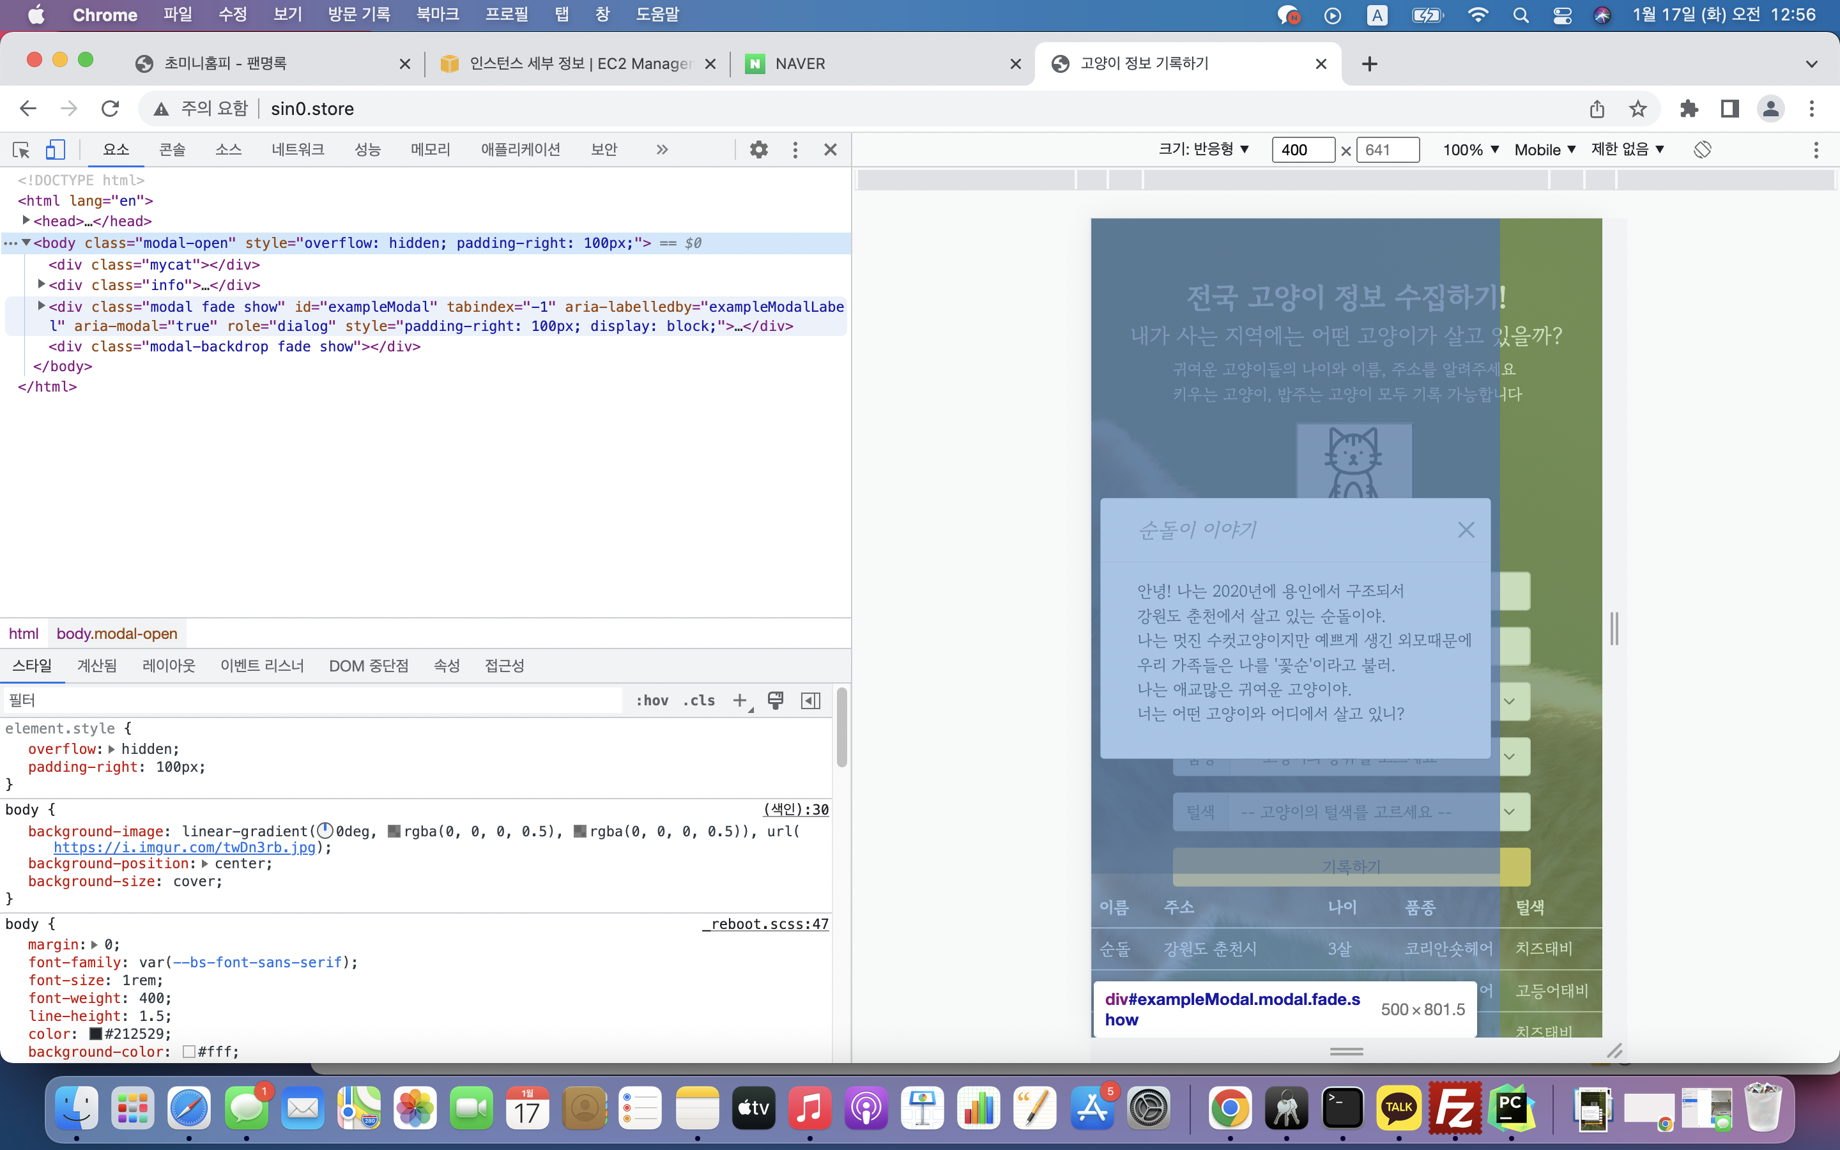Select html in the breadcrumb
1840x1150 pixels.
[24, 634]
